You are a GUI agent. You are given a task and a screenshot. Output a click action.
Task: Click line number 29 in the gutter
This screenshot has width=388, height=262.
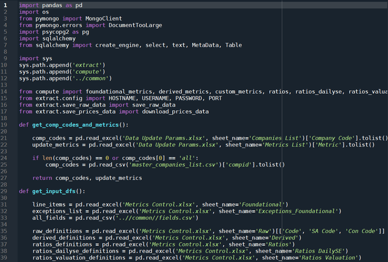[x=4, y=191]
